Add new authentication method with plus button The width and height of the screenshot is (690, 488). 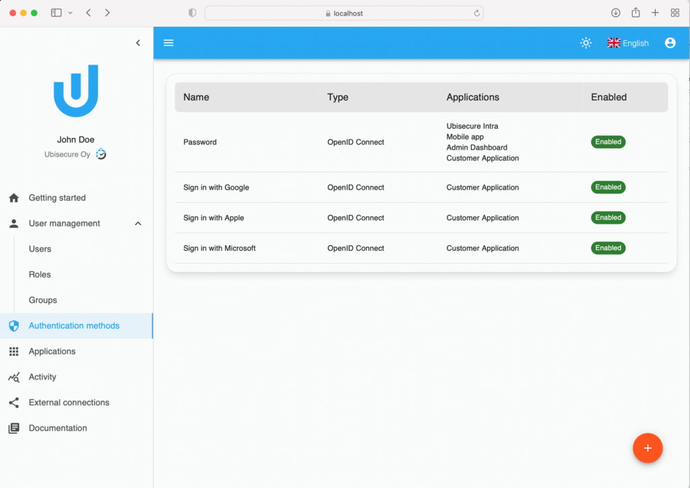click(648, 448)
